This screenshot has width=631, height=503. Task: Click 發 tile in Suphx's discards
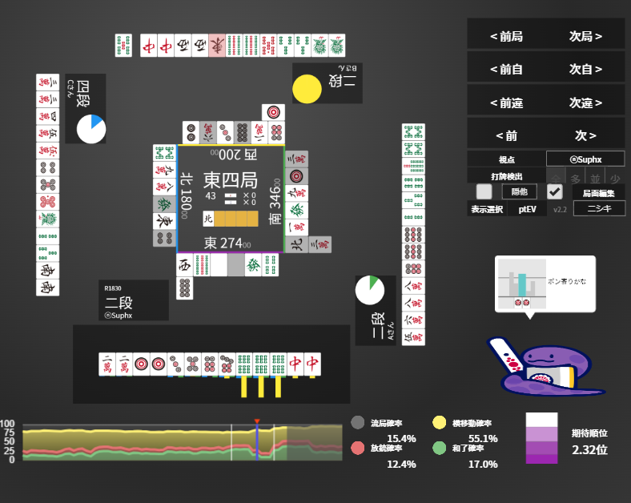click(x=253, y=265)
